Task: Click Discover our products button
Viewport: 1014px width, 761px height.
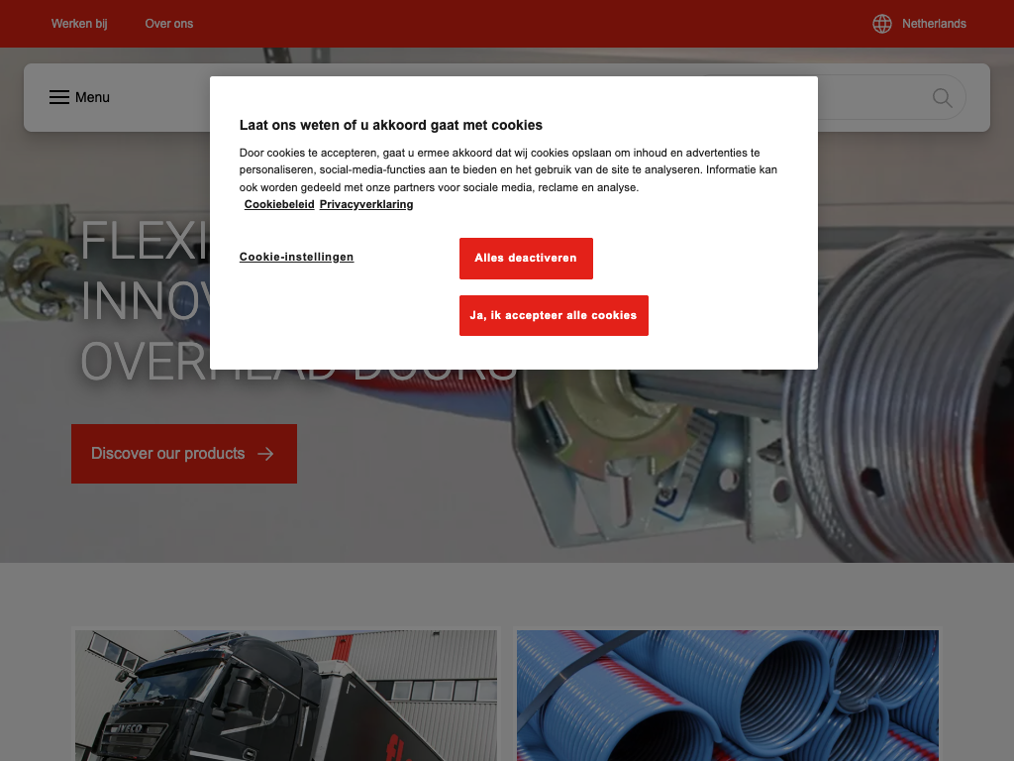Action: pos(183,454)
